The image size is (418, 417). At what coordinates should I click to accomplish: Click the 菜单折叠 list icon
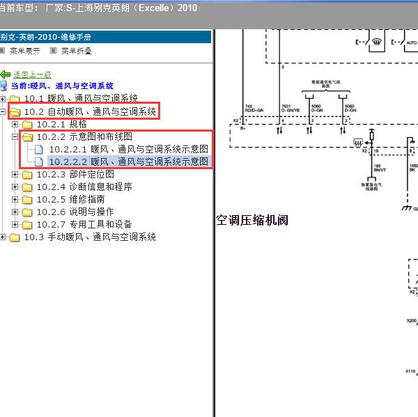pyautogui.click(x=54, y=50)
